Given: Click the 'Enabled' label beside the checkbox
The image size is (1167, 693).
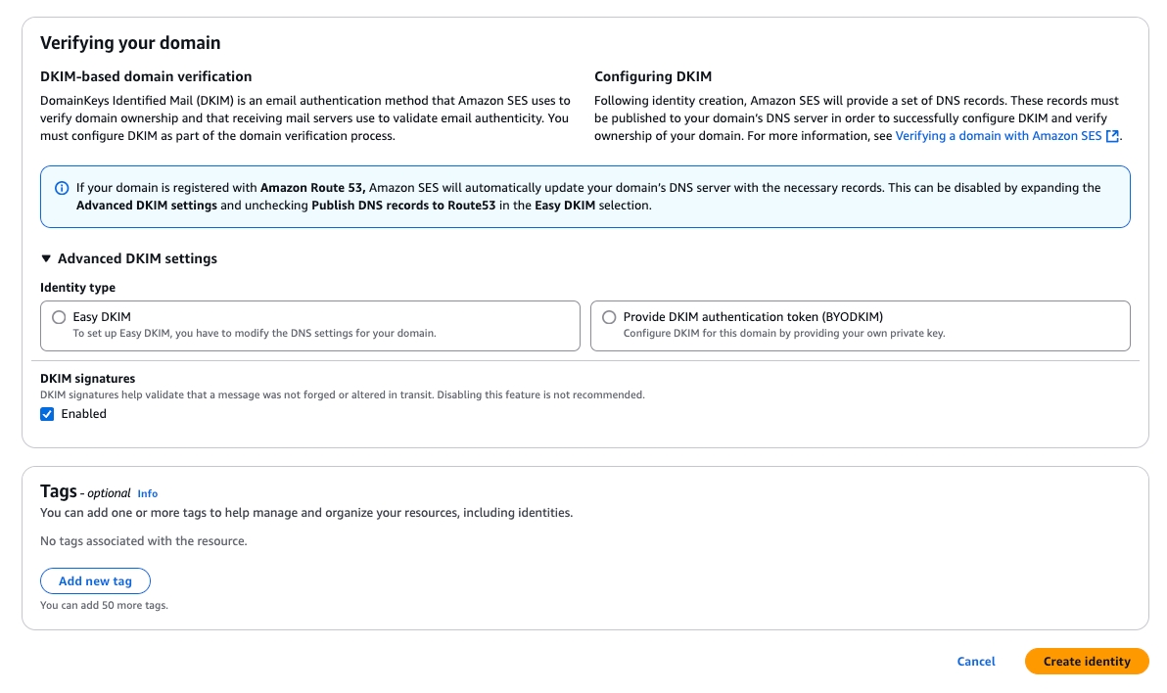Looking at the screenshot, I should pyautogui.click(x=83, y=414).
